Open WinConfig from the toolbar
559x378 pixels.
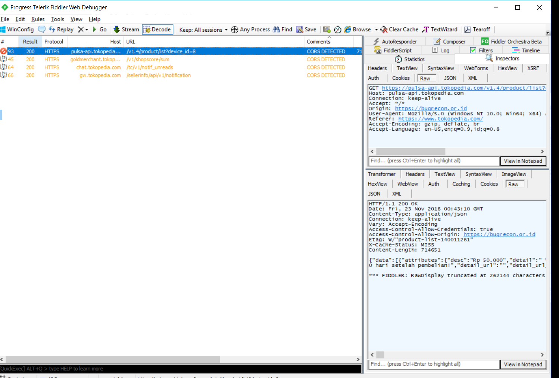click(17, 29)
